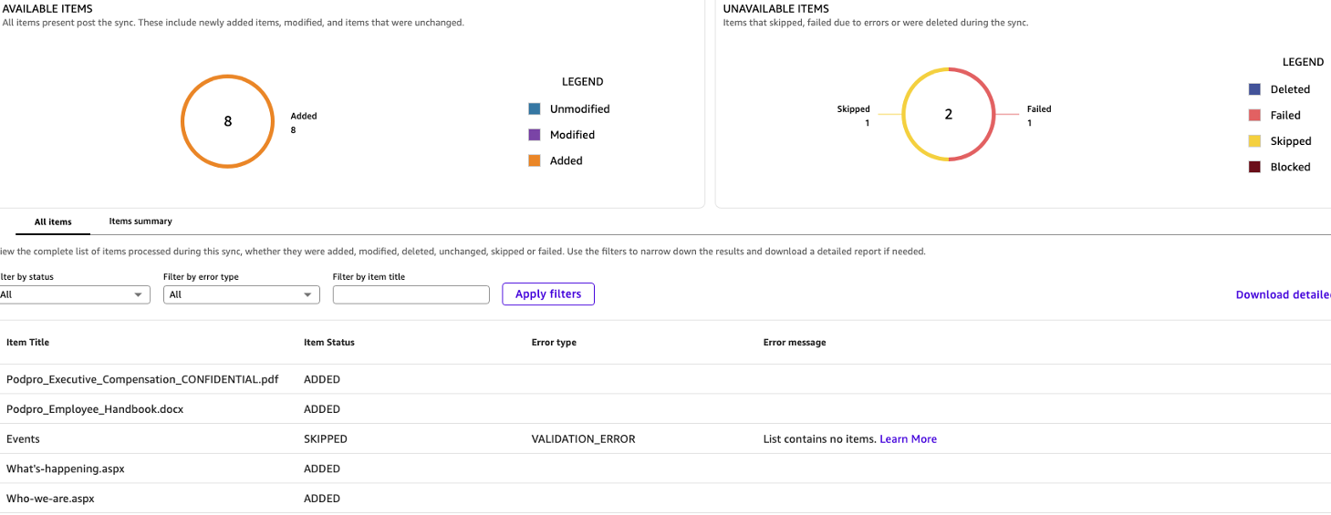
Task: Open the Items summary tab
Action: (140, 221)
